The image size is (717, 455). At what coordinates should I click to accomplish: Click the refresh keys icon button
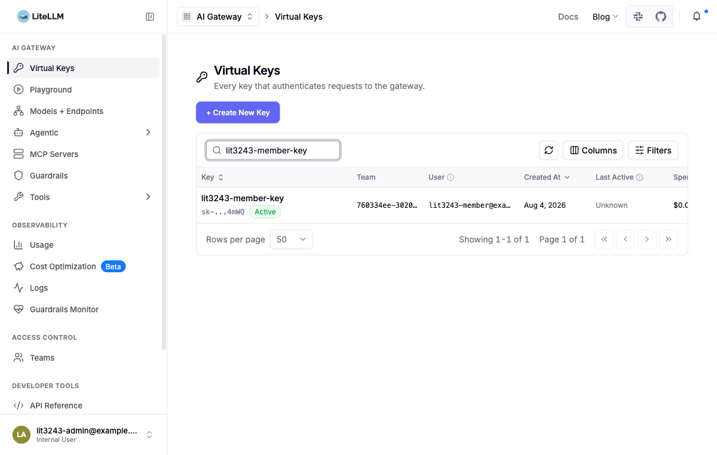click(549, 150)
